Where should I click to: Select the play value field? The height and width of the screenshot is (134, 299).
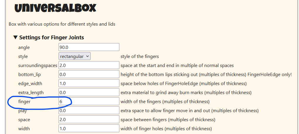click(89, 111)
